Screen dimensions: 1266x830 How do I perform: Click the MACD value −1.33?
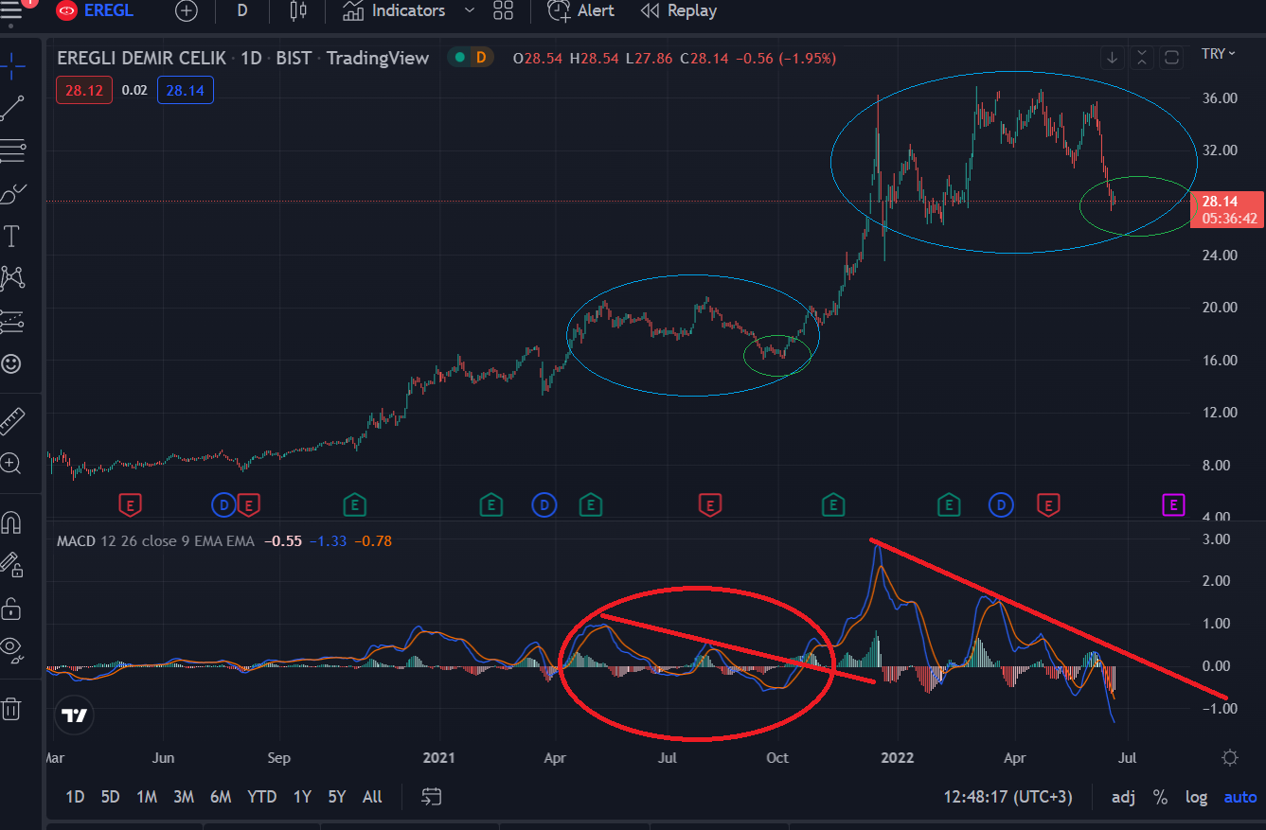click(x=330, y=541)
